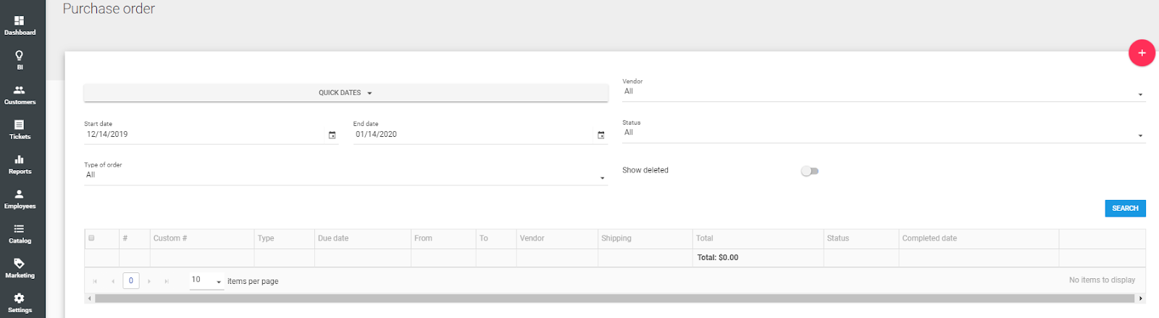Screen dimensions: 1159x318
Task: Open Settings from the sidebar
Action: click(x=20, y=302)
